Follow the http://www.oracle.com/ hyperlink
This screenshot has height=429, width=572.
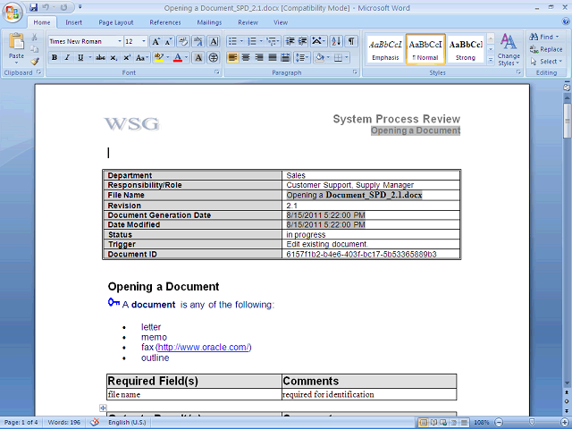pyautogui.click(x=204, y=348)
